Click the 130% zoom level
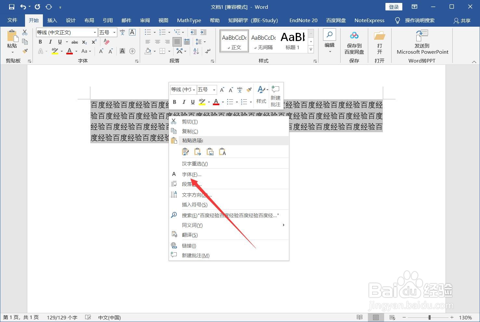Image resolution: width=480 pixels, height=322 pixels. click(465, 317)
